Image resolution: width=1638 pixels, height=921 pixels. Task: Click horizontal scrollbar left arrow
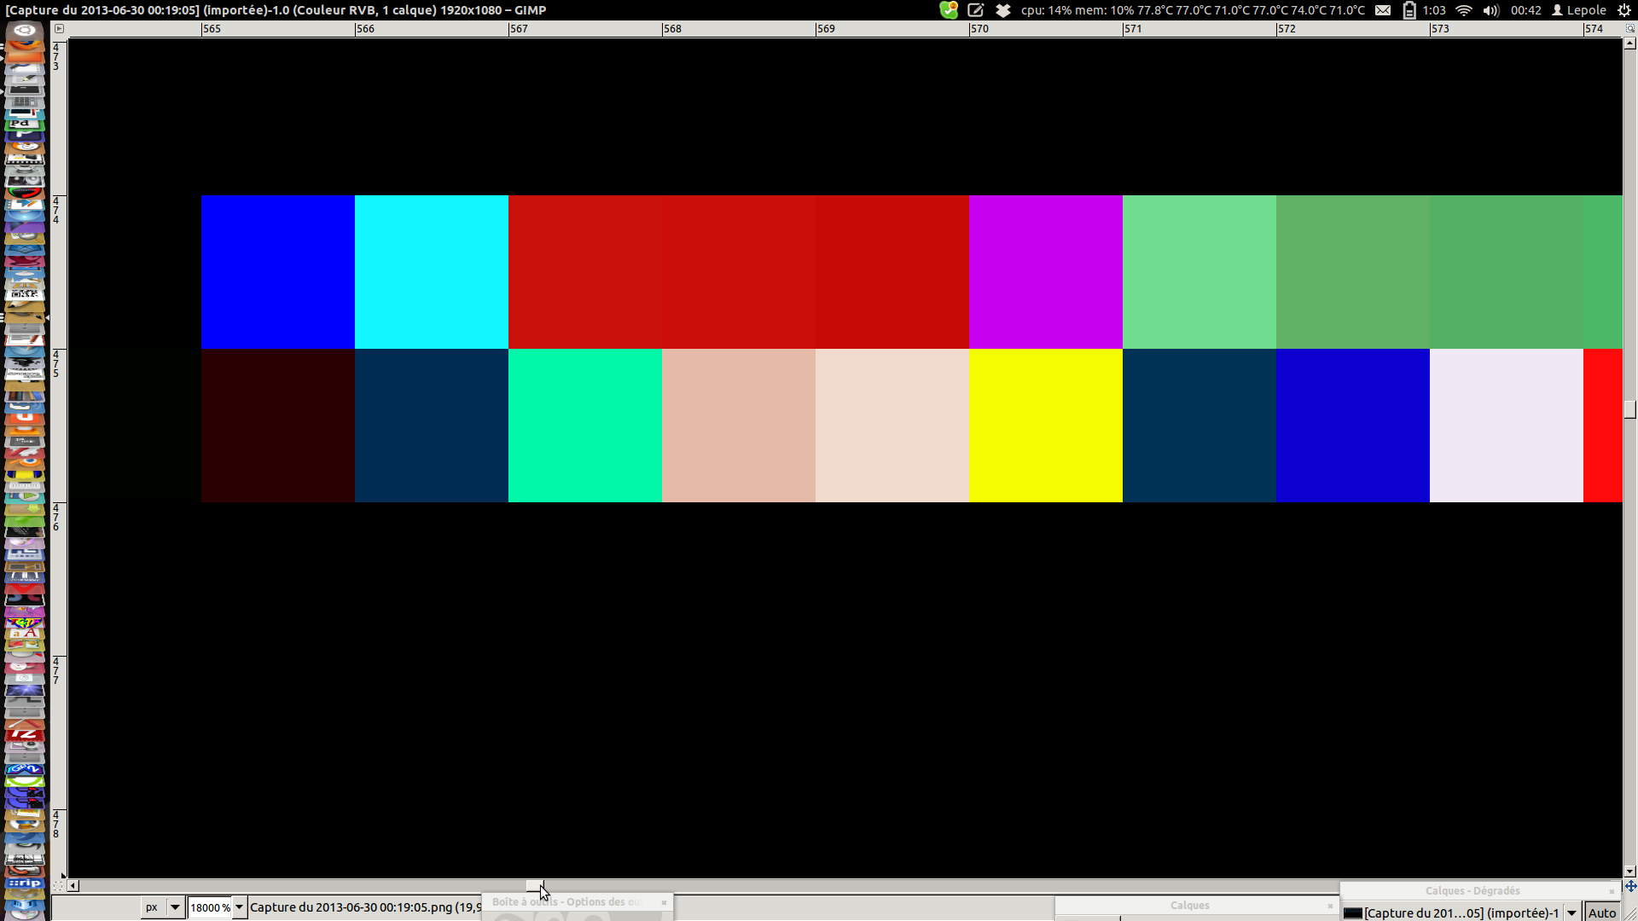[x=73, y=886]
